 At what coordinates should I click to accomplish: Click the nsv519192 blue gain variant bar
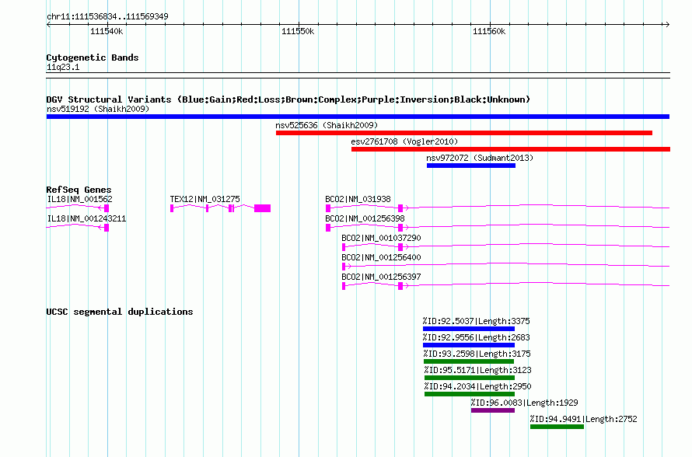click(x=358, y=117)
